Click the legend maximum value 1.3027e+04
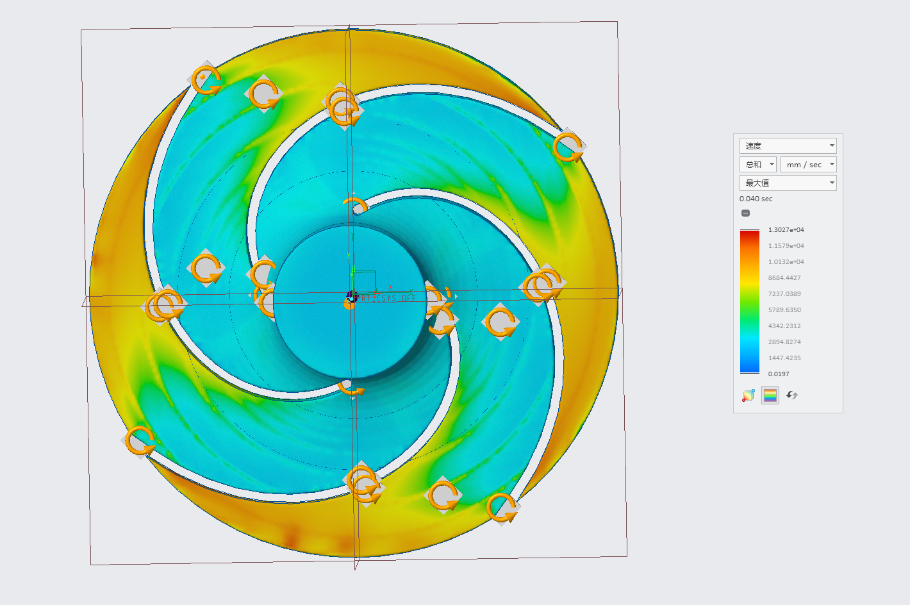 click(x=786, y=230)
